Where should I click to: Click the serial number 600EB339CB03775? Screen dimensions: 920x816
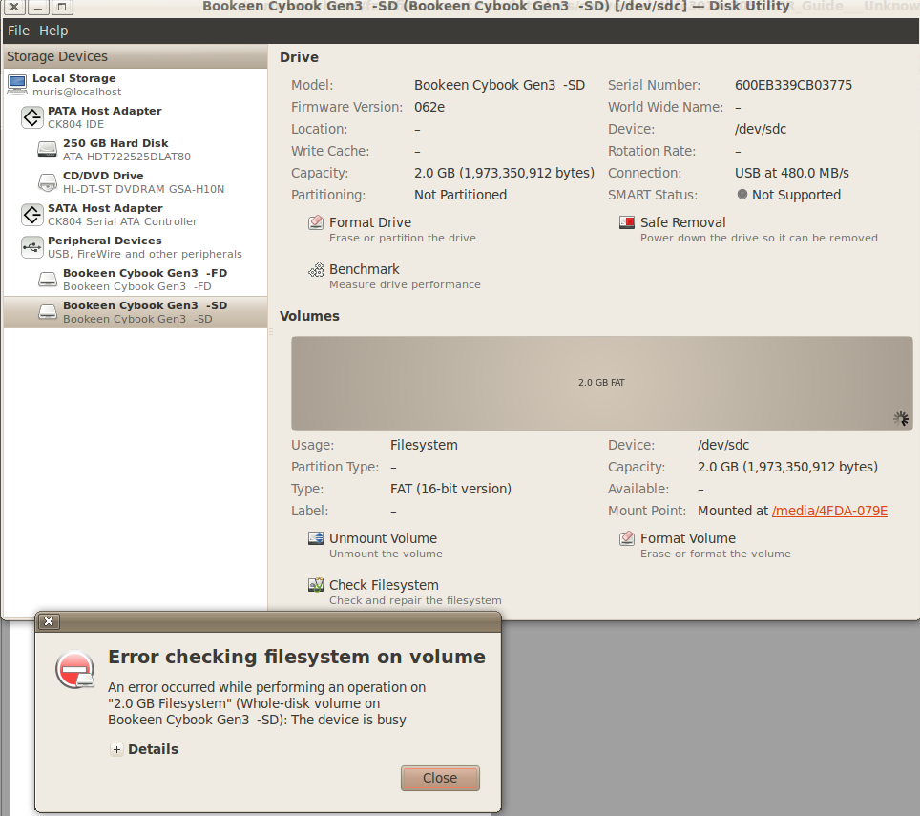tap(793, 85)
